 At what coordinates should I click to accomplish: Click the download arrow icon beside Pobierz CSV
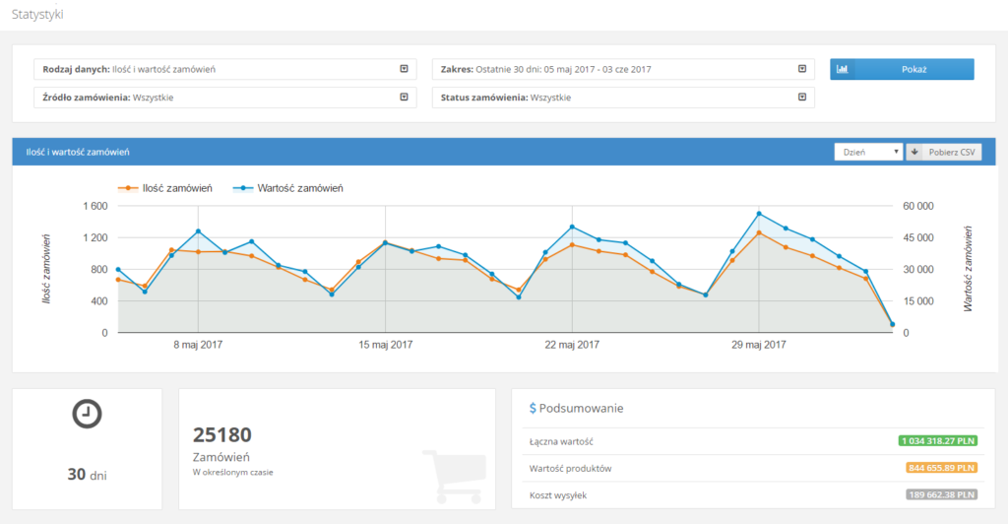(x=914, y=152)
